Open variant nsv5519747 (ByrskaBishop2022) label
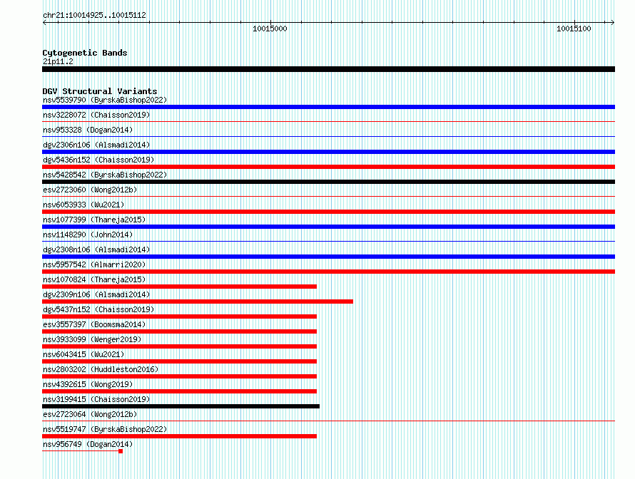This screenshot has width=635, height=479. pyautogui.click(x=105, y=429)
